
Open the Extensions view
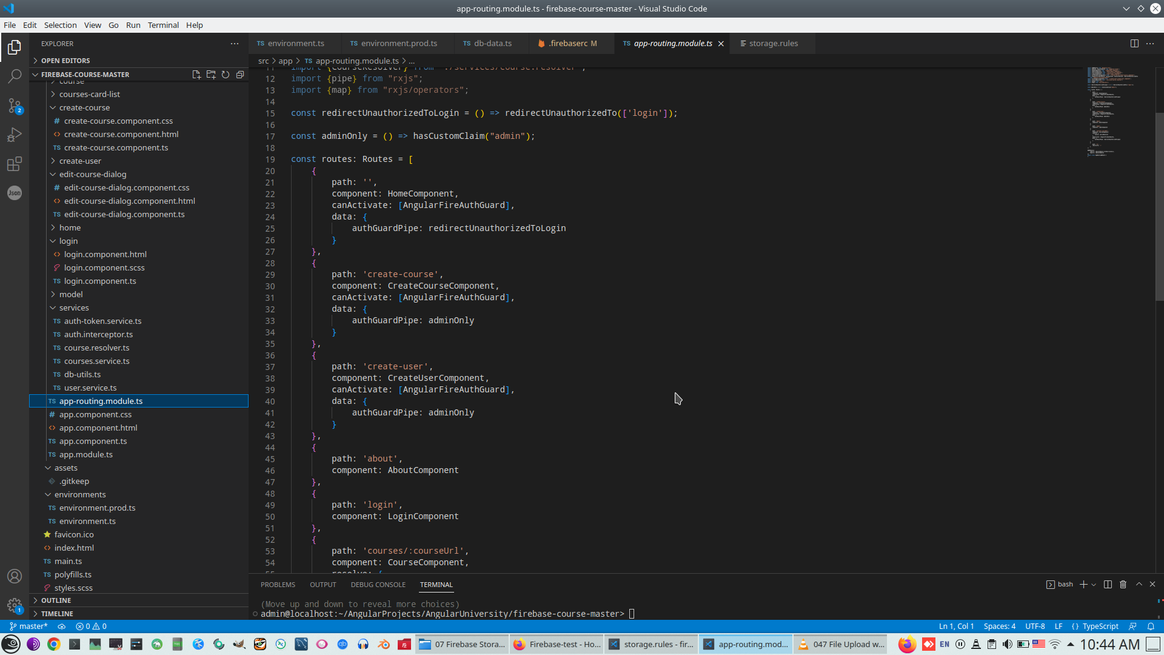[15, 164]
